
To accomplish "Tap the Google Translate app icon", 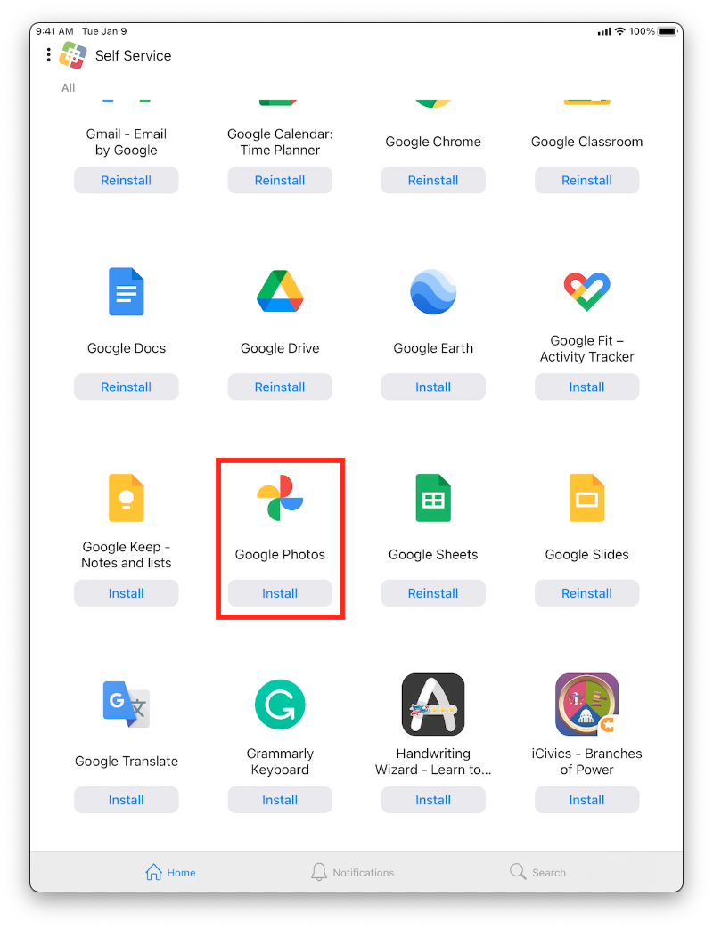I will tap(127, 705).
